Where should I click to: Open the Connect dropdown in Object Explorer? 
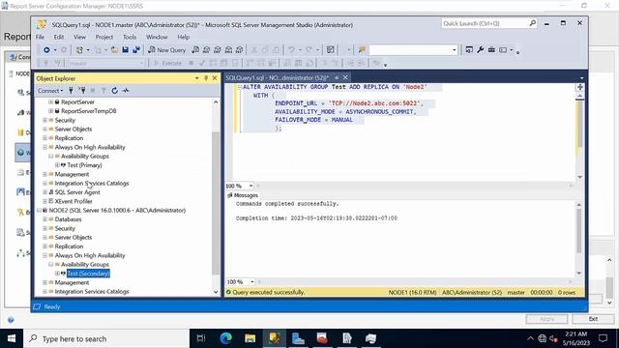point(50,90)
